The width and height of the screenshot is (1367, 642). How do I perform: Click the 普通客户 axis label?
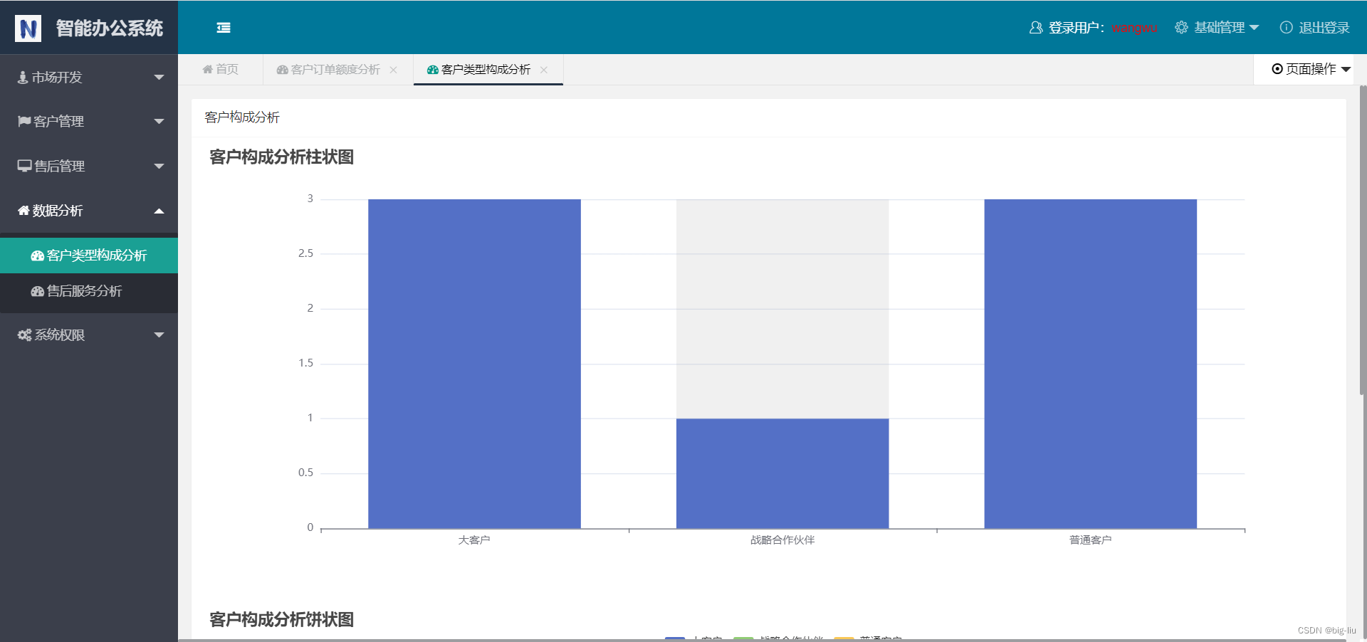(1090, 540)
